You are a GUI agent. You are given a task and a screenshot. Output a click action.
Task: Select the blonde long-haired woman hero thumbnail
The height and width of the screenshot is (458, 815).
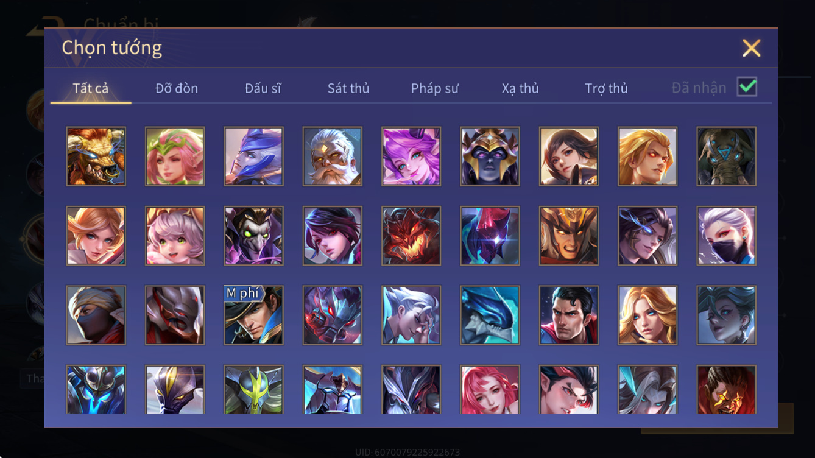pos(648,315)
